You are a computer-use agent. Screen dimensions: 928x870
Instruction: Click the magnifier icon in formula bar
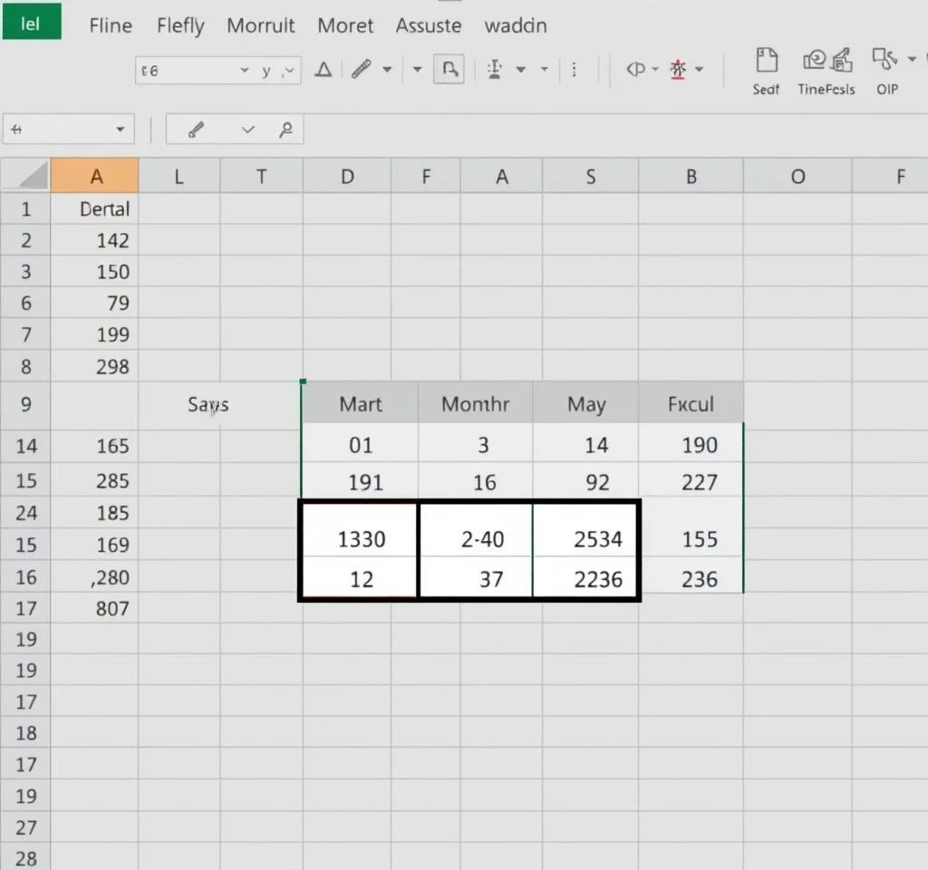(x=285, y=130)
